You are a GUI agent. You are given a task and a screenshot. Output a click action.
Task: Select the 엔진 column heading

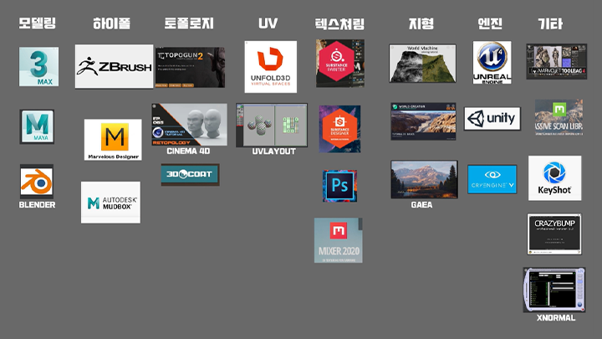490,23
